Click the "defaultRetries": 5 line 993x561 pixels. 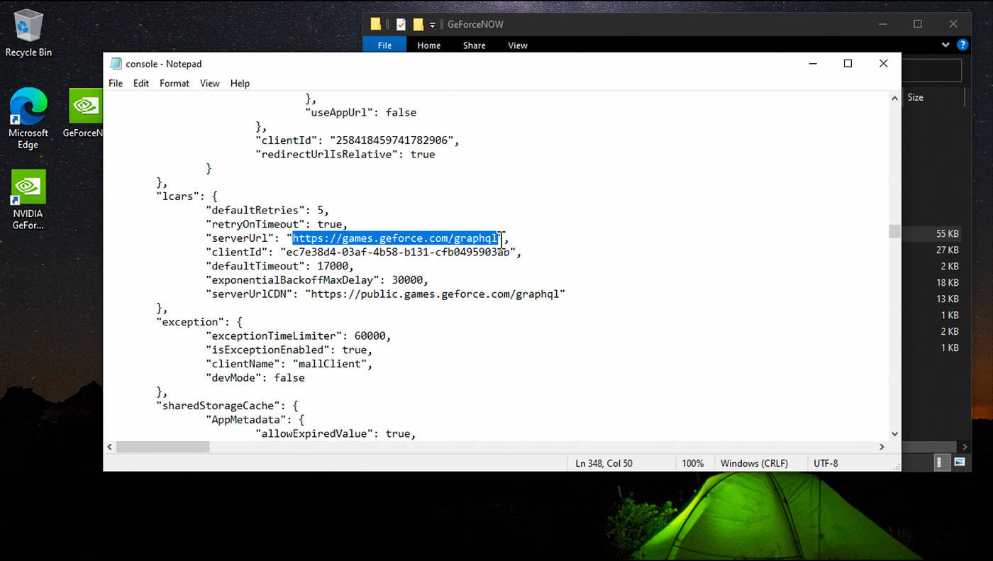267,210
